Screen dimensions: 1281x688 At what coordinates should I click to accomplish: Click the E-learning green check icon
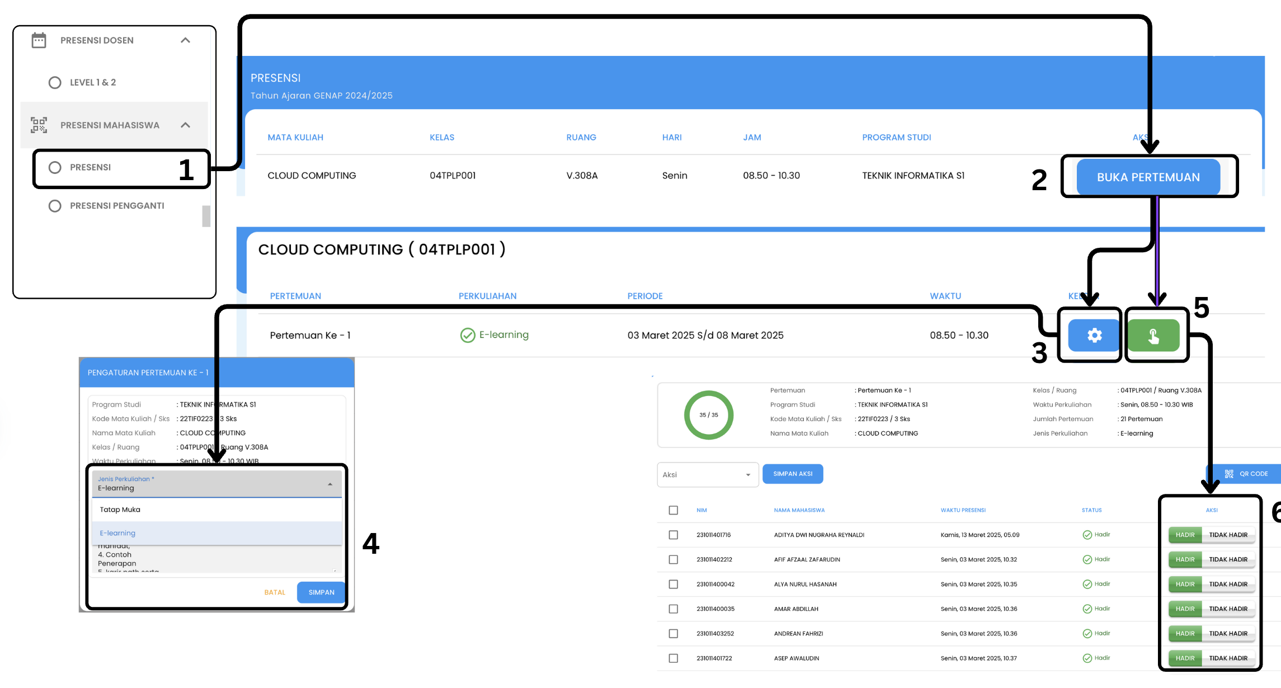tap(468, 335)
